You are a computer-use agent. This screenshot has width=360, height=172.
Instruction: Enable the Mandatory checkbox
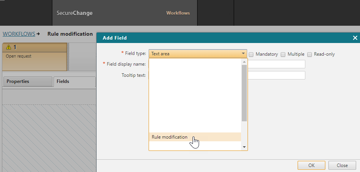[251, 54]
